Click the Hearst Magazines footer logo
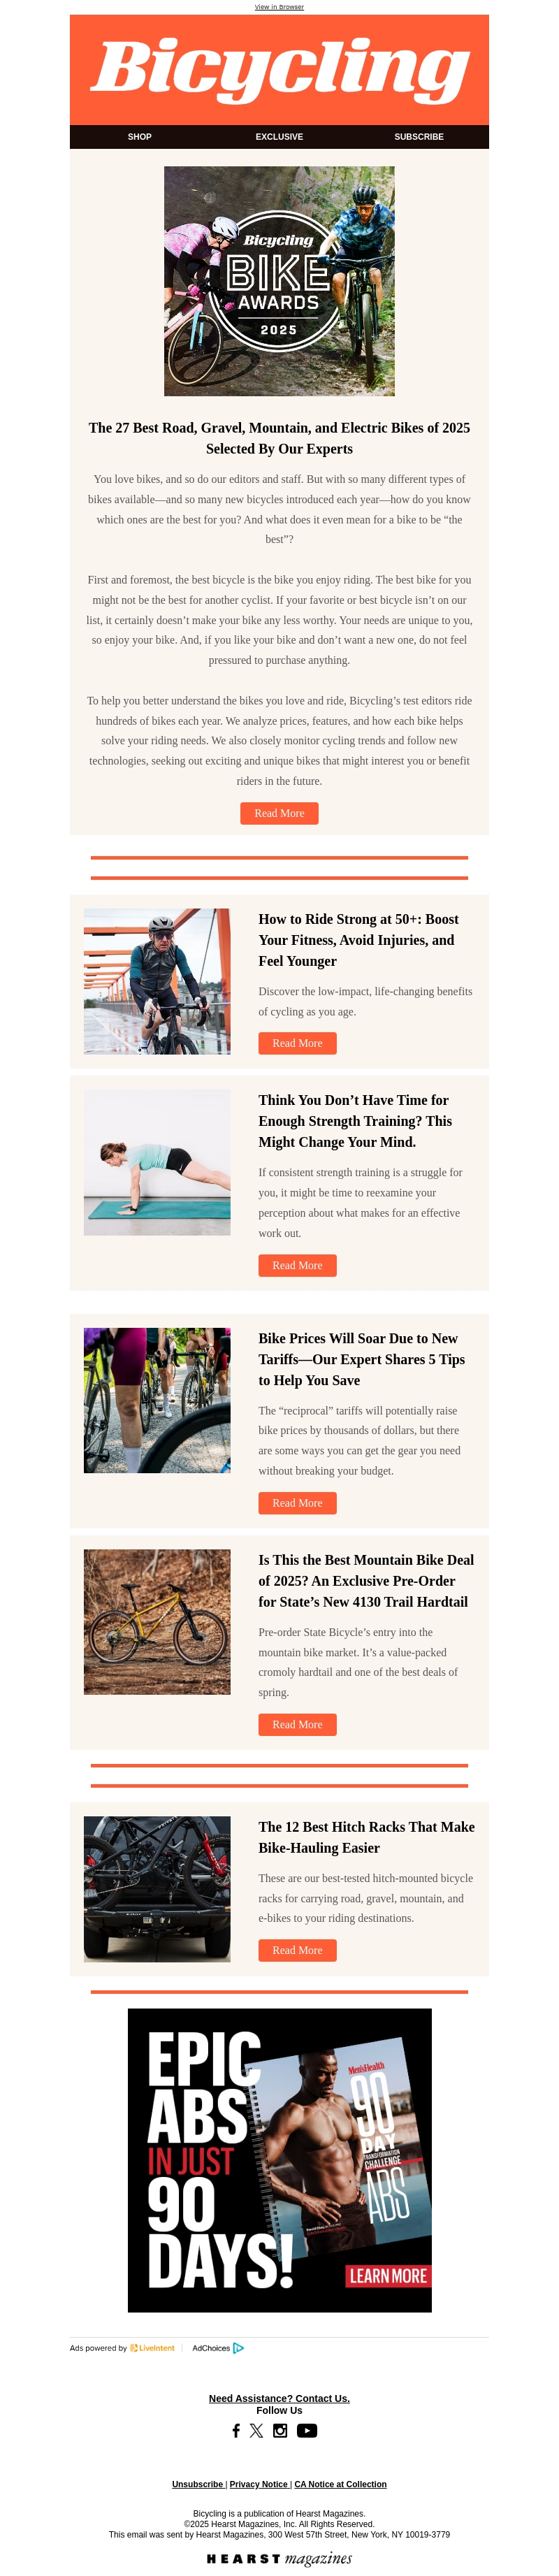Viewport: 559px width, 2576px height. [280, 2558]
